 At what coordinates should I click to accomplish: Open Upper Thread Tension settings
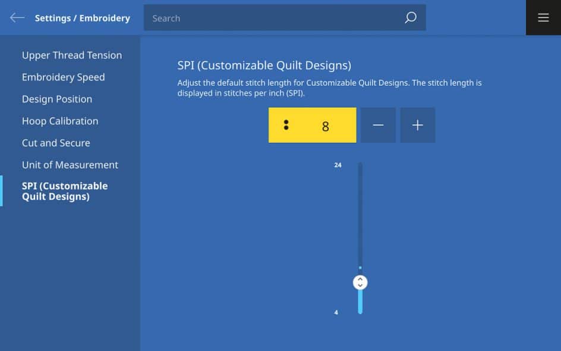pyautogui.click(x=72, y=55)
